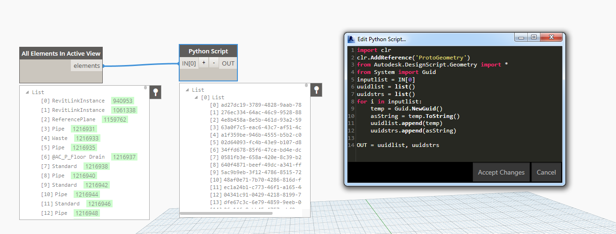Select GUID row starting 0581fb3e
Screen dimensions: 616x234
point(256,157)
